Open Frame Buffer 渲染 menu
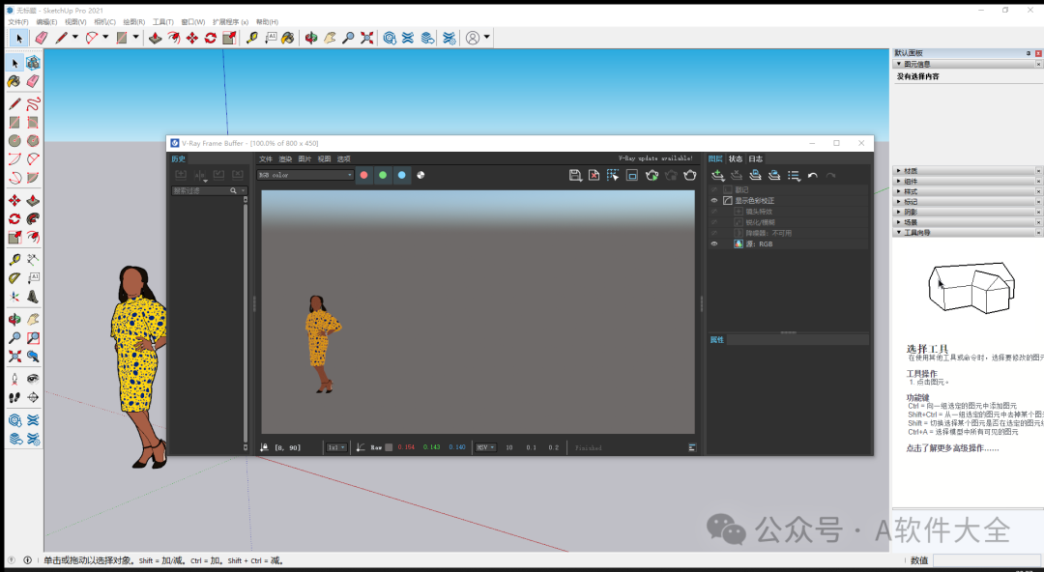 (285, 159)
